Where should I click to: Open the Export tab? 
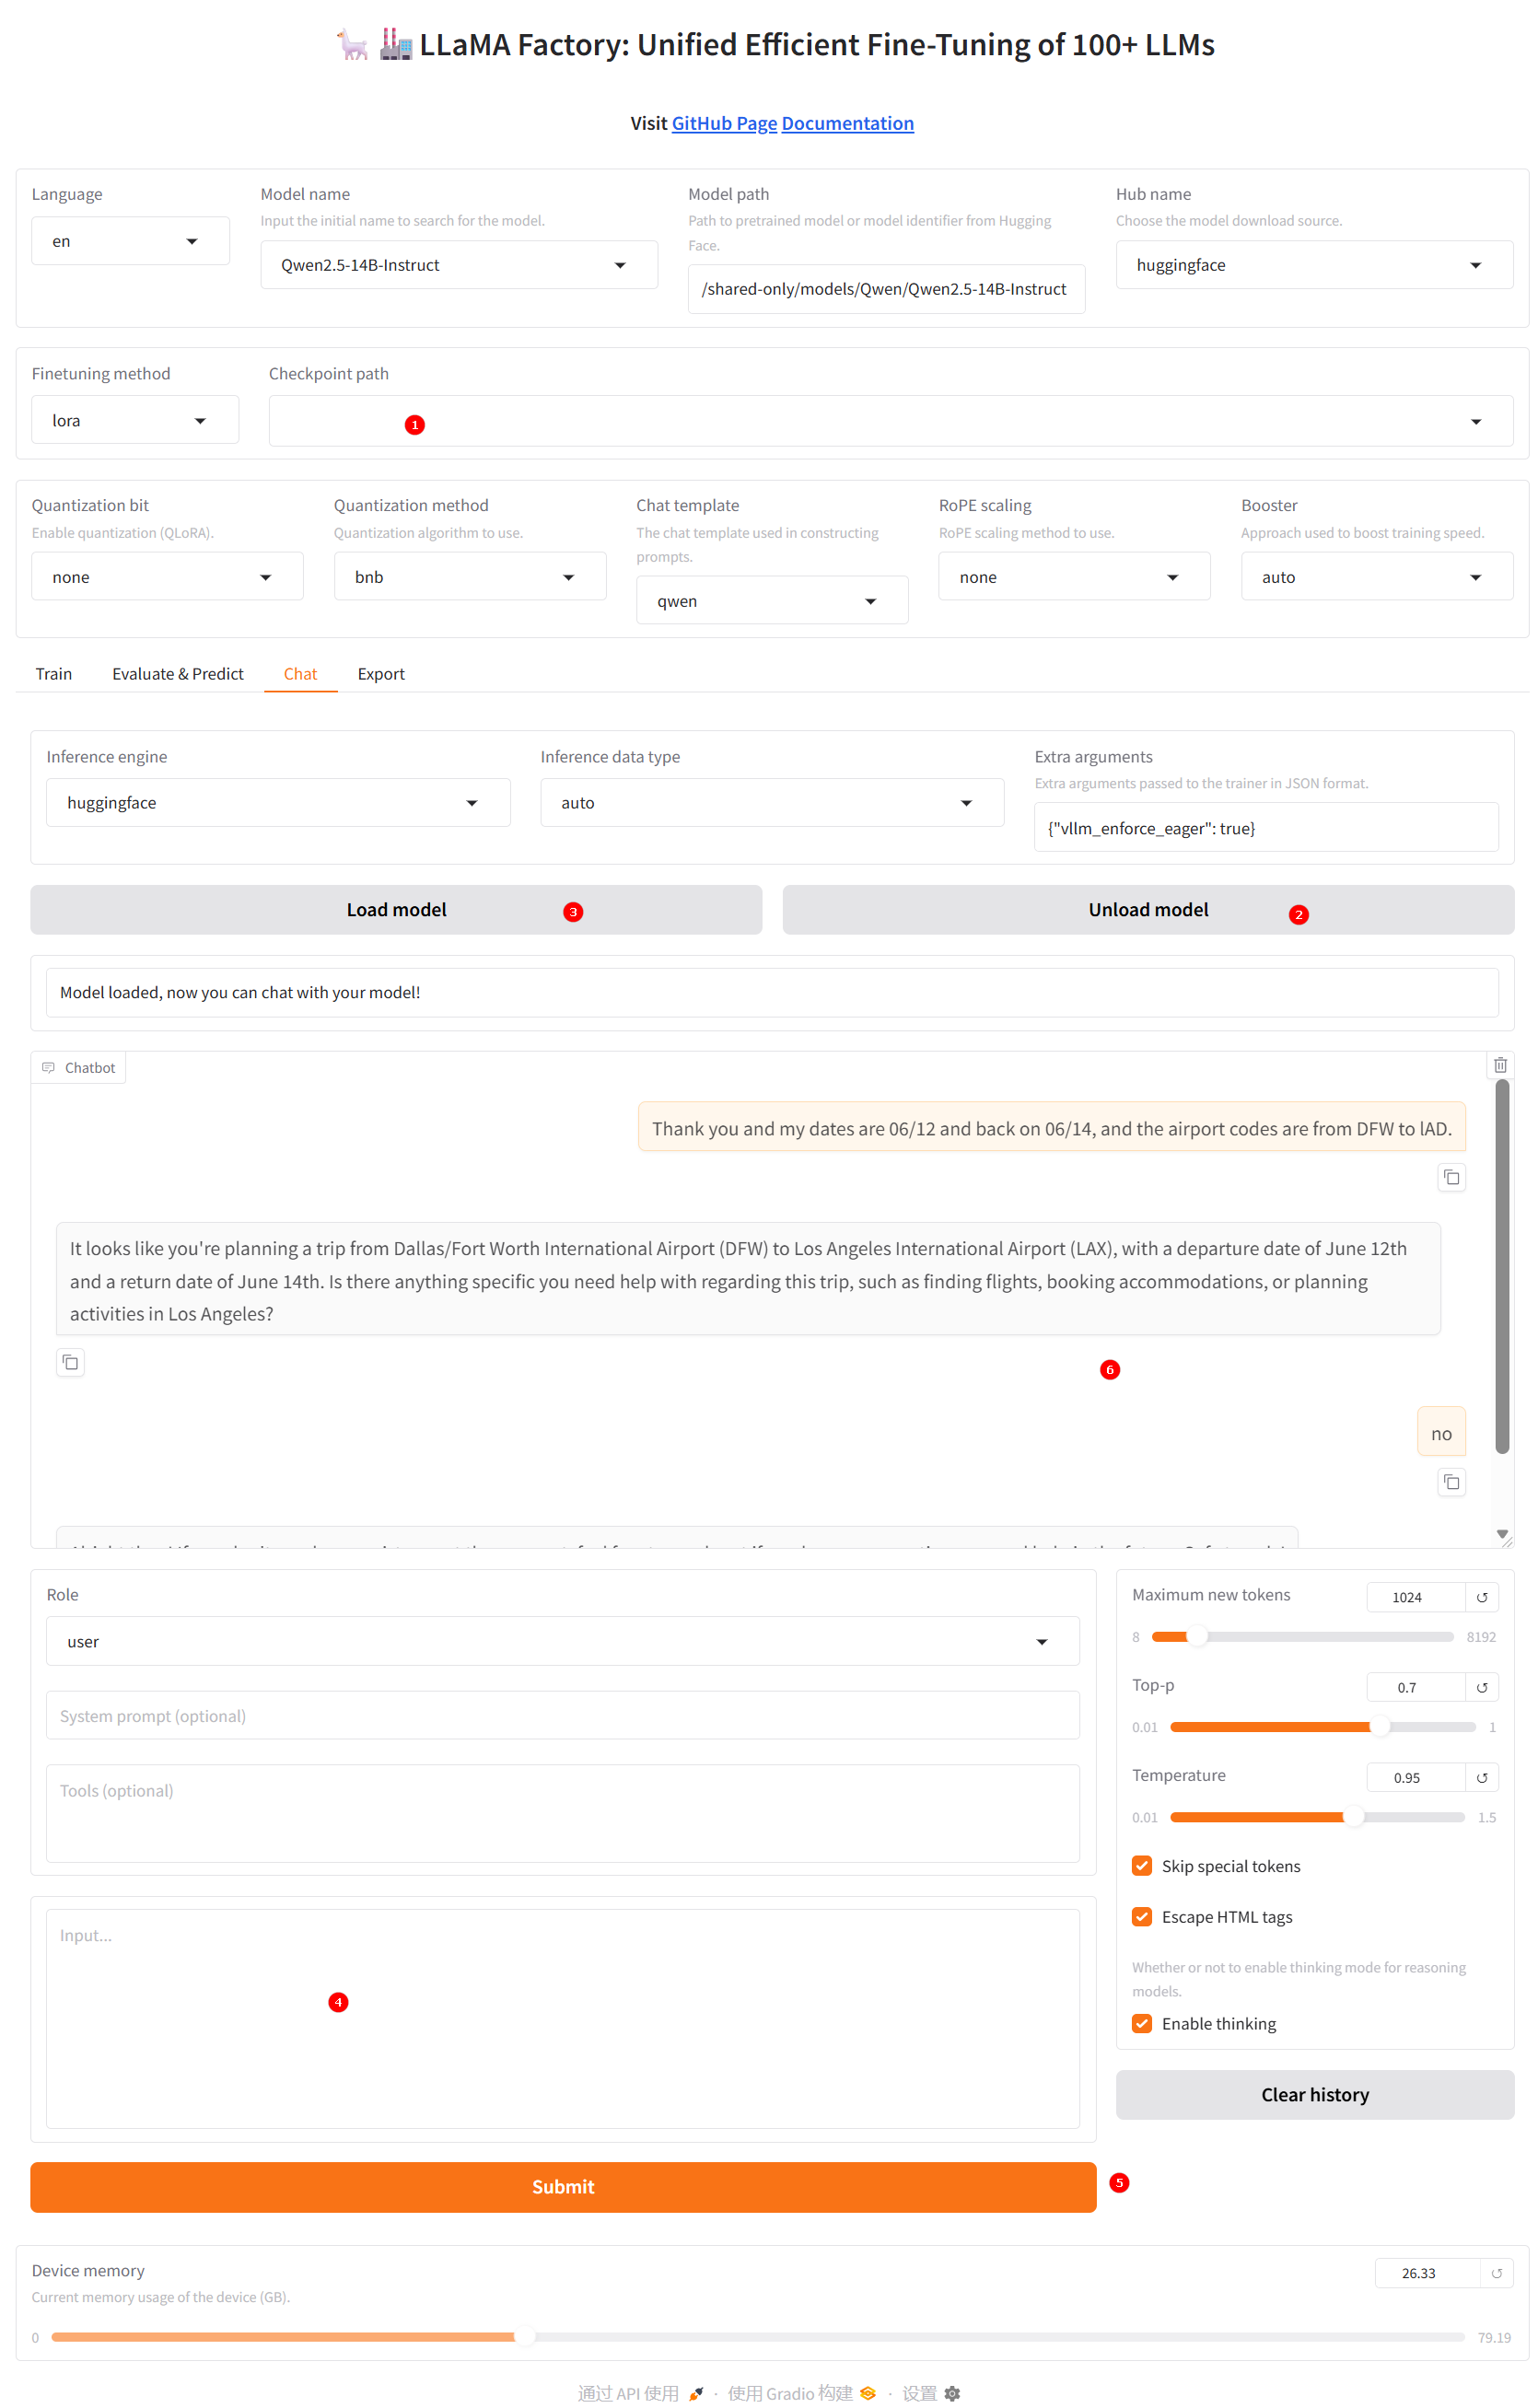[x=380, y=674]
